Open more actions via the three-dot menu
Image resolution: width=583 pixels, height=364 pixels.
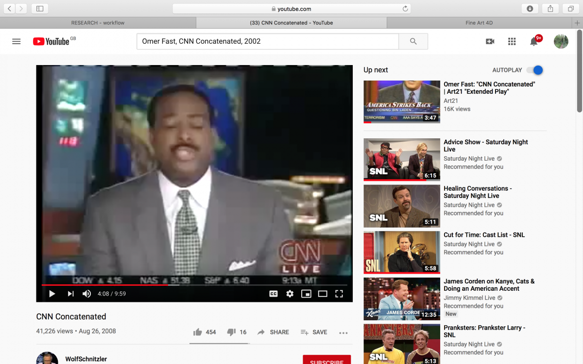343,332
